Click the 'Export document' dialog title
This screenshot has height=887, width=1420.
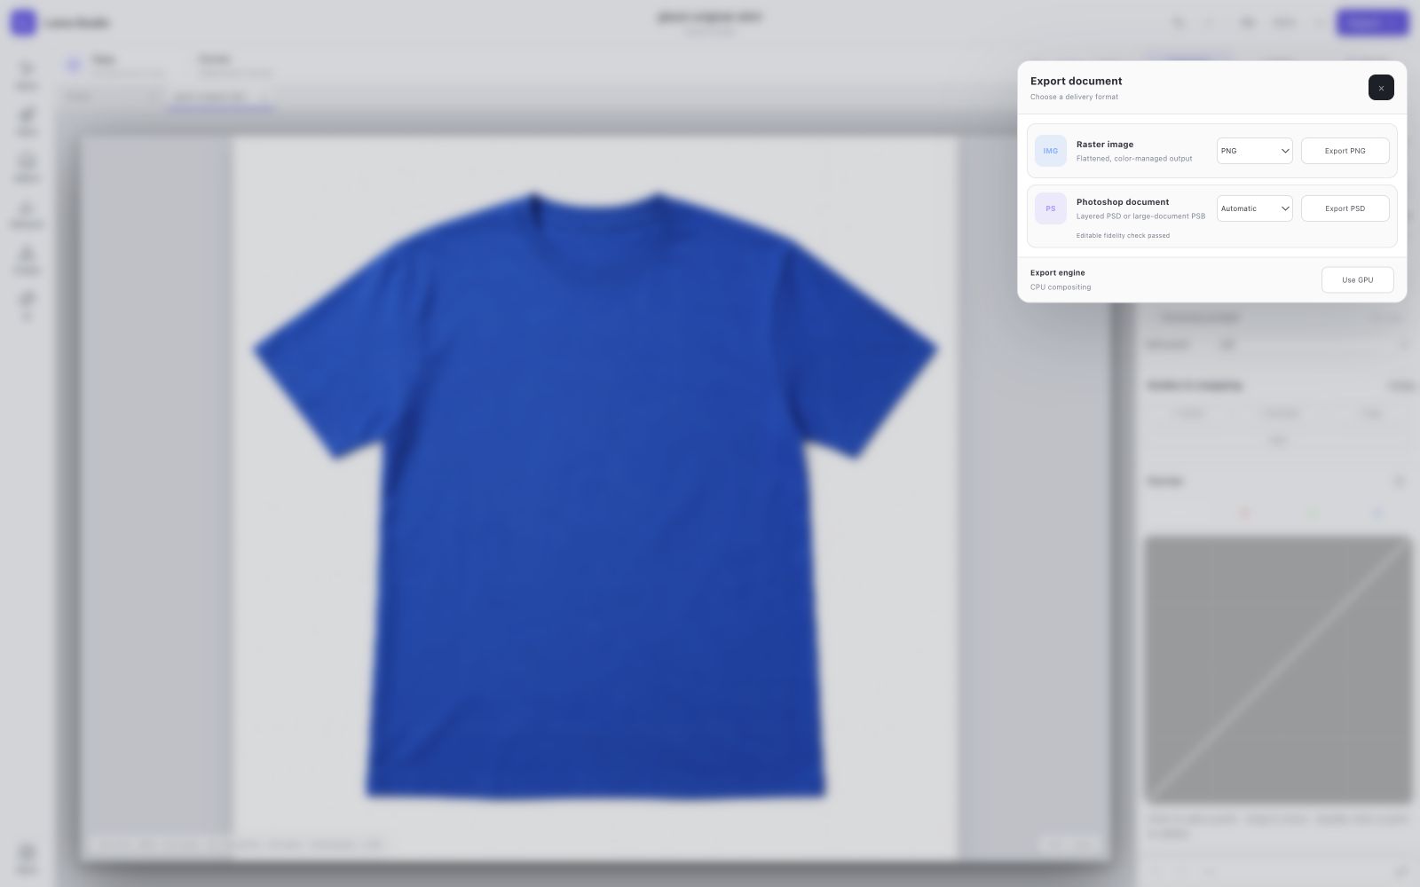(x=1076, y=81)
